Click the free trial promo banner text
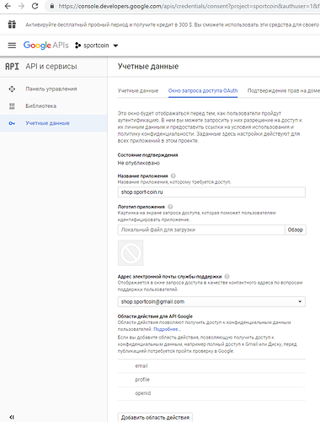 tap(172, 24)
